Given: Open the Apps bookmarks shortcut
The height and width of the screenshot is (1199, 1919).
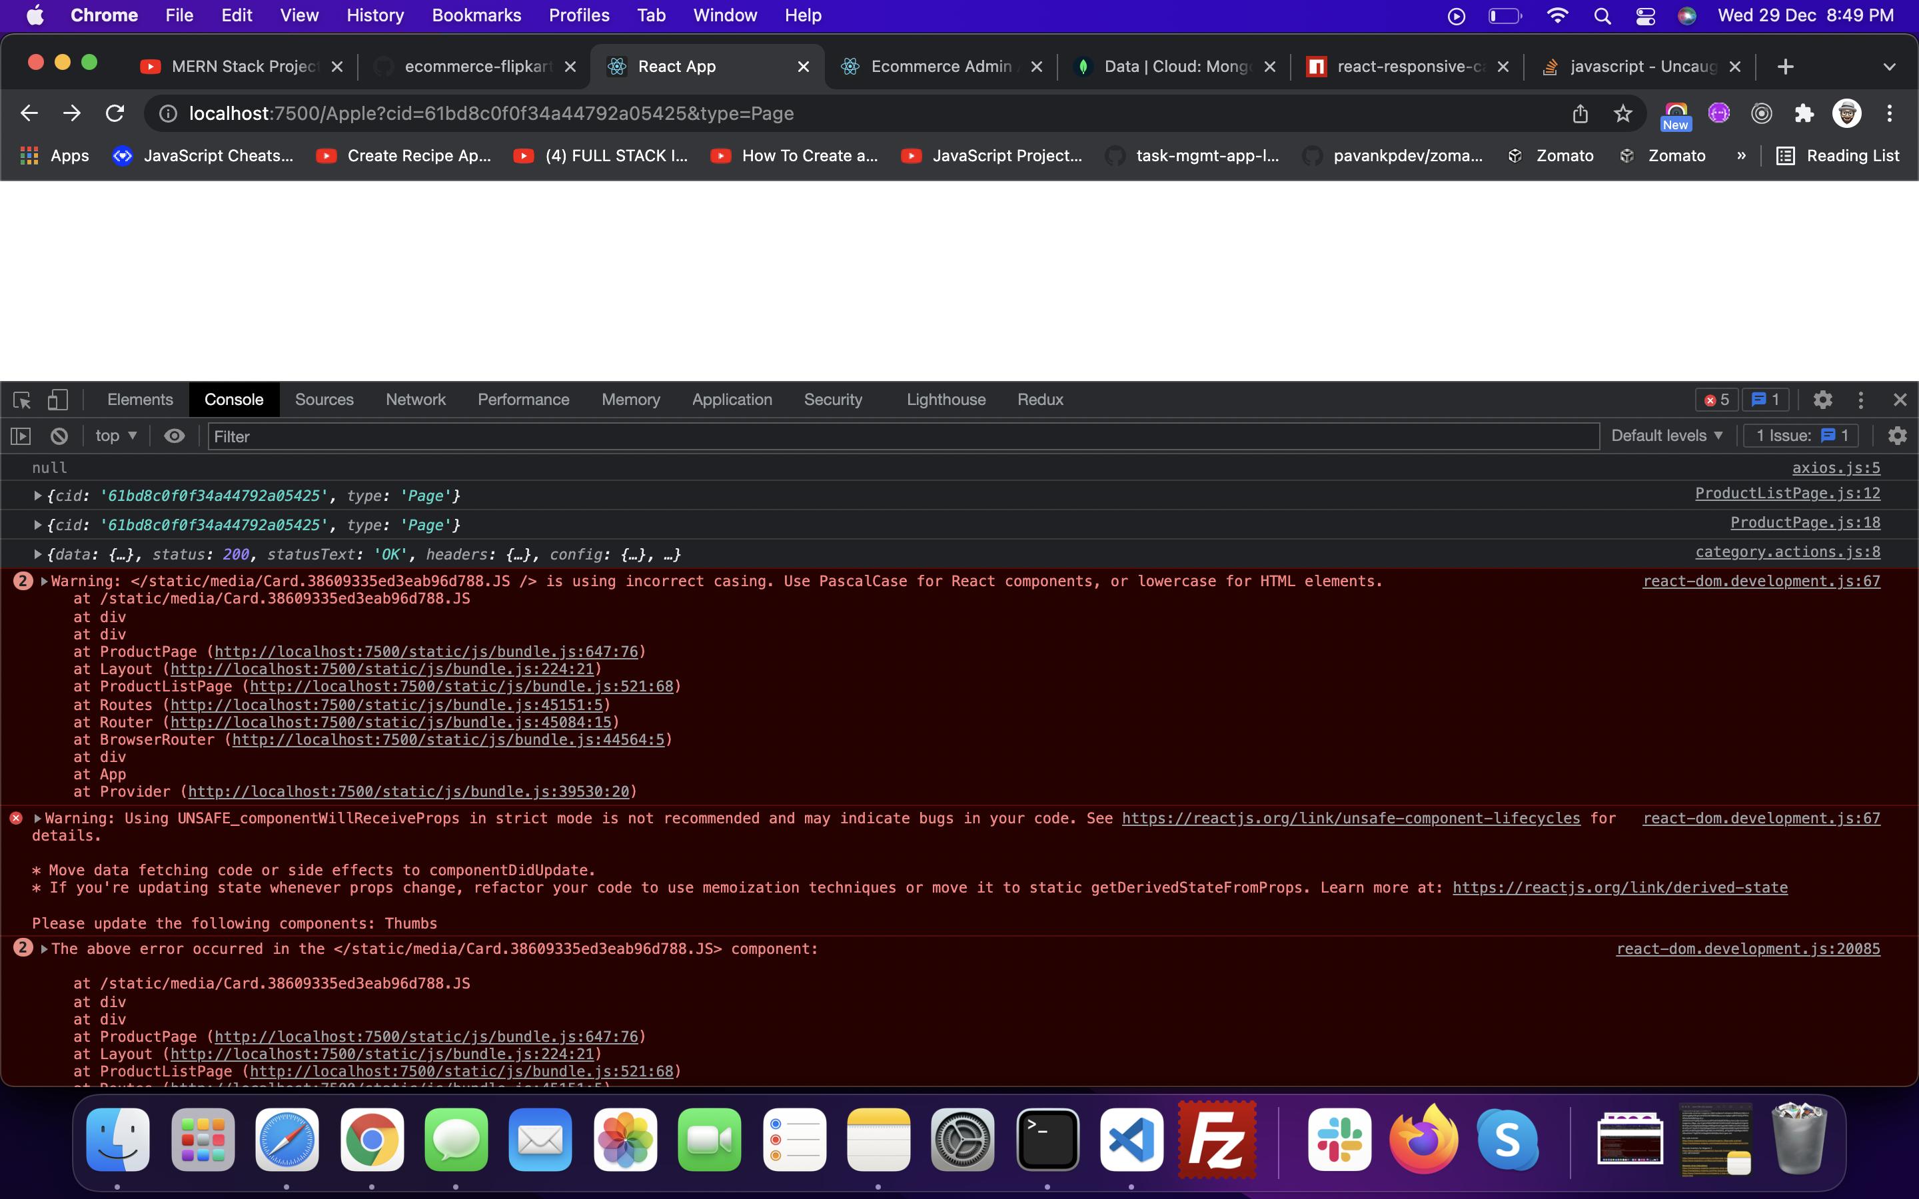Looking at the screenshot, I should pos(54,155).
